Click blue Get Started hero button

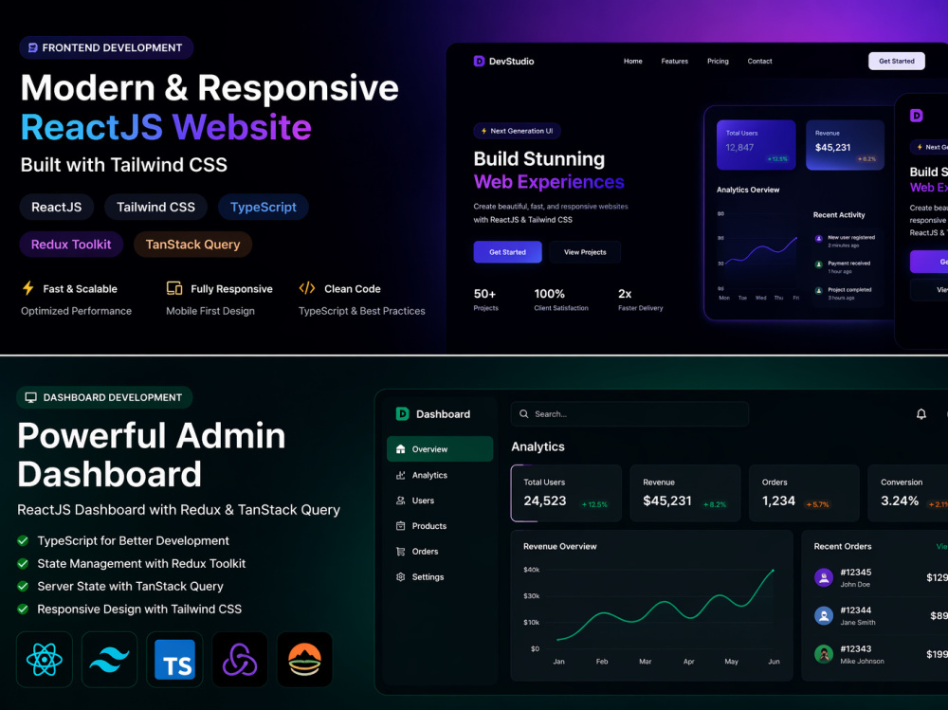point(507,252)
